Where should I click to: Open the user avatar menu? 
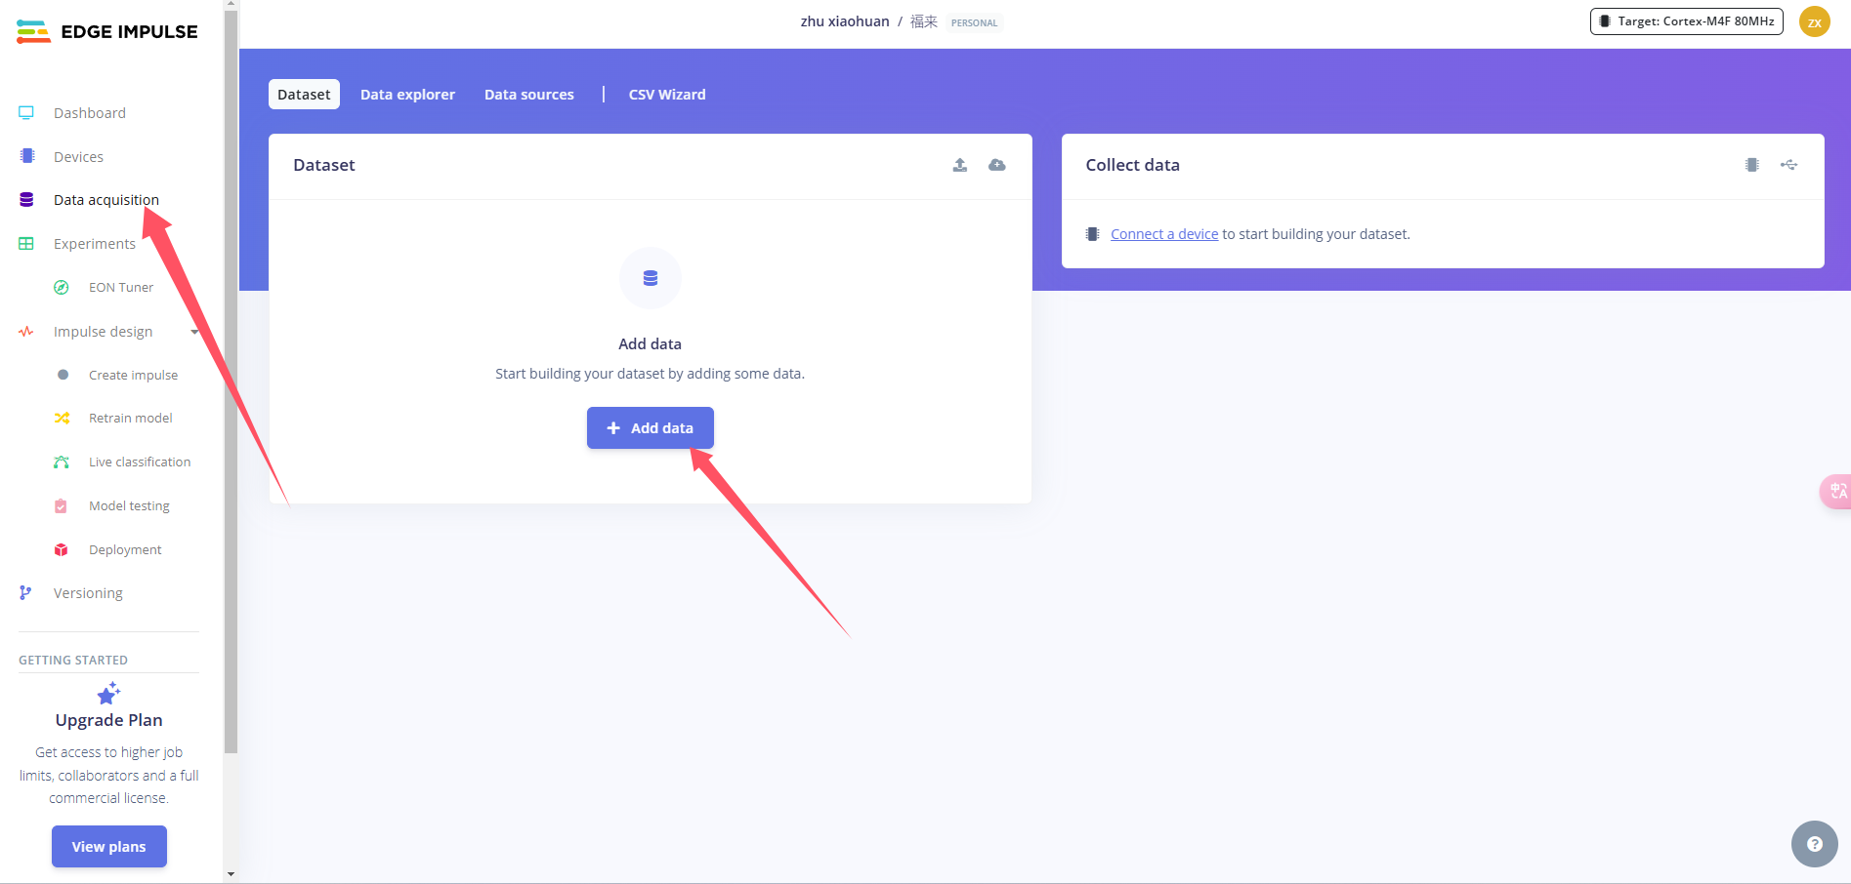[1814, 21]
